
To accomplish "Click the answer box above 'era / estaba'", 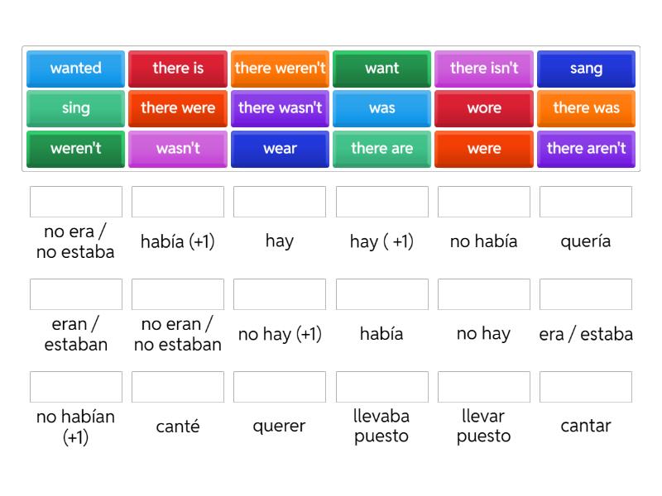I will coord(586,294).
